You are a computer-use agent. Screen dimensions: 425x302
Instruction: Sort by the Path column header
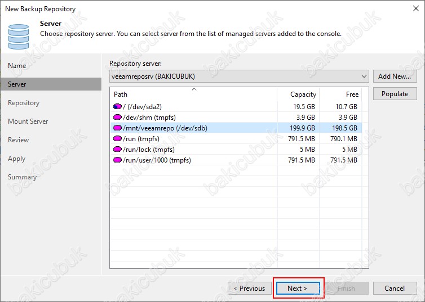pos(194,94)
